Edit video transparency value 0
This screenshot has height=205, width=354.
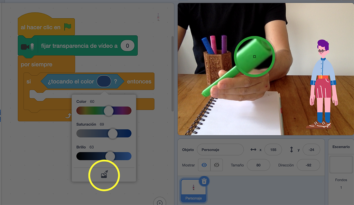pos(127,46)
